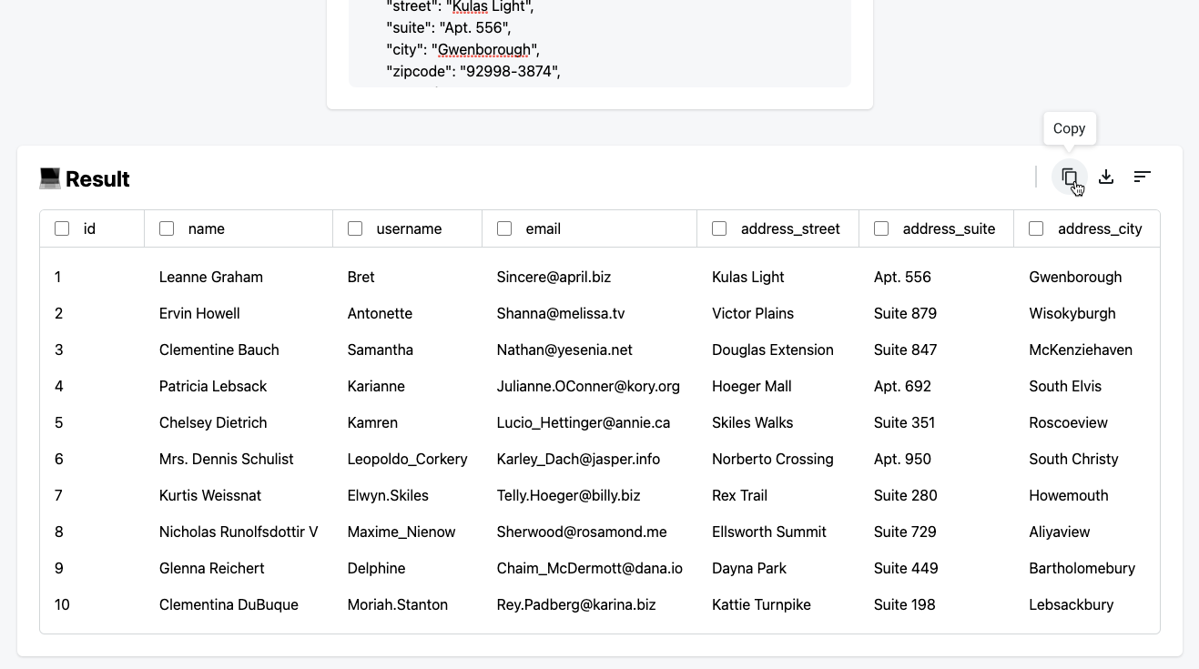Viewport: 1199px width, 669px height.
Task: Enable the address_city column checkbox
Action: pyautogui.click(x=1036, y=228)
